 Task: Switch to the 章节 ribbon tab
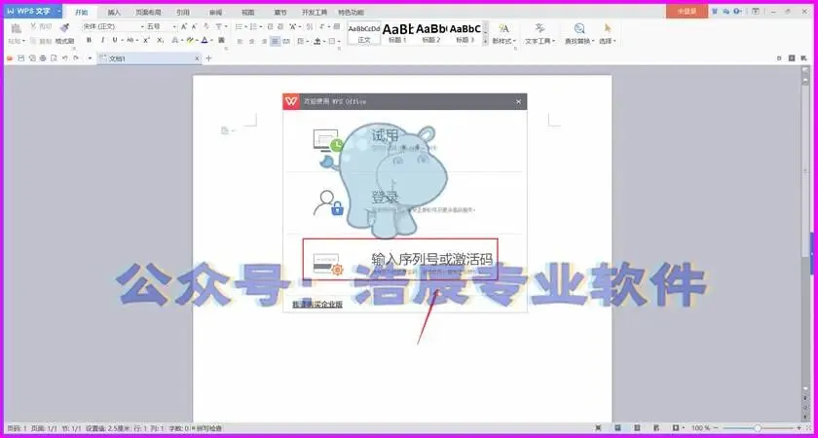[x=280, y=12]
